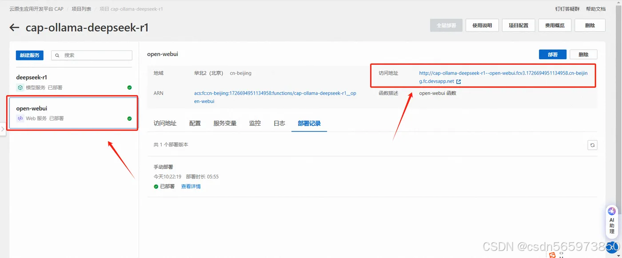Click the 部署时长 05:55 text
This screenshot has height=258, width=622.
tap(202, 177)
